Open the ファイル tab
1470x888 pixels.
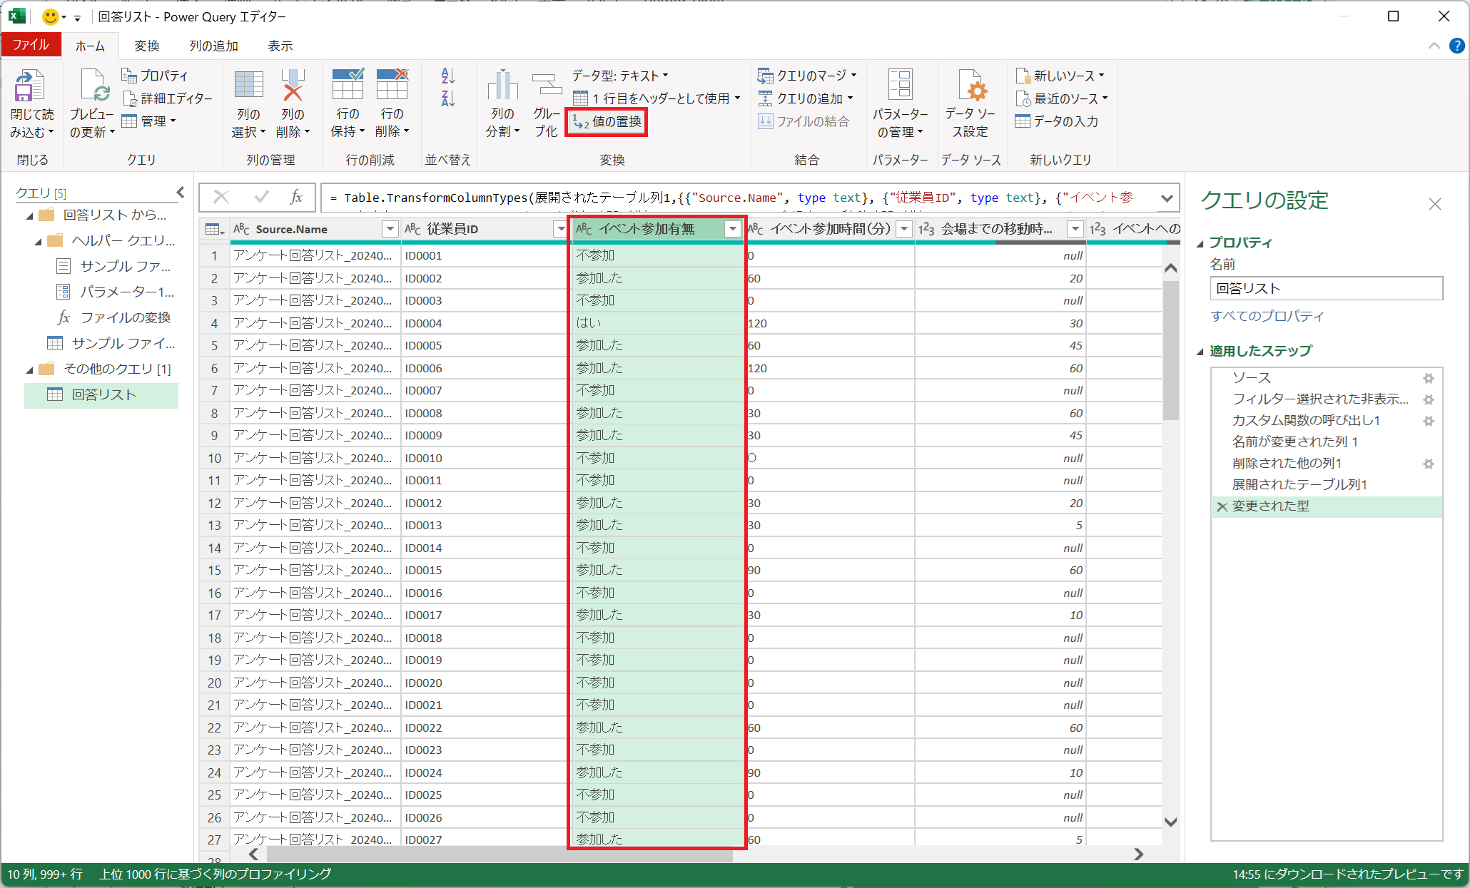[x=31, y=45]
